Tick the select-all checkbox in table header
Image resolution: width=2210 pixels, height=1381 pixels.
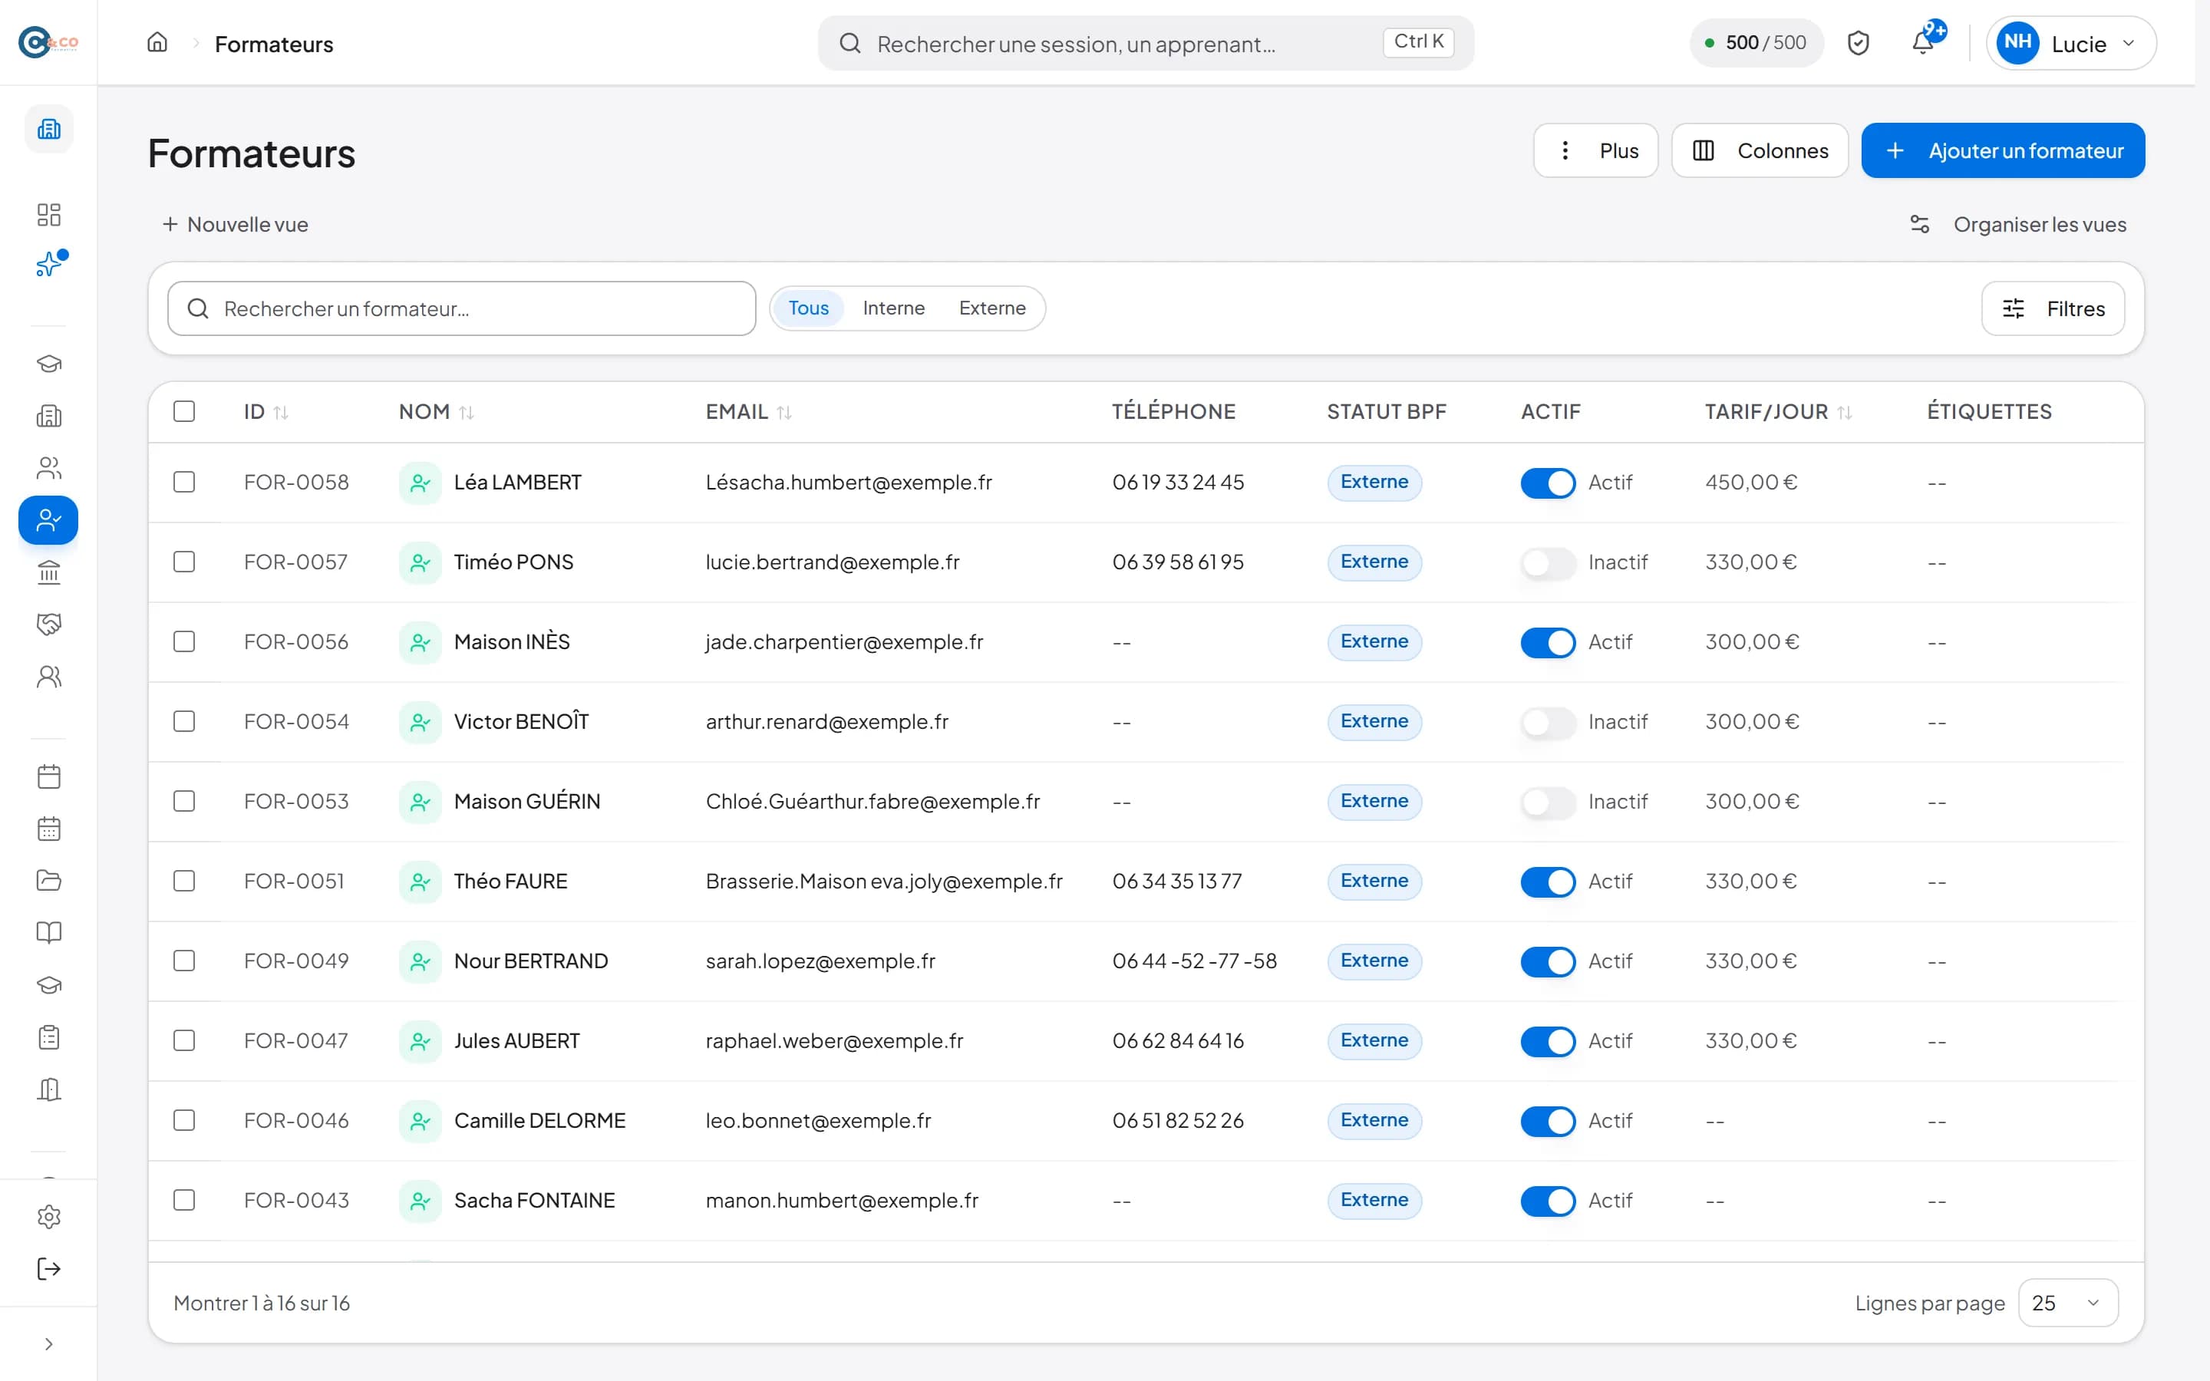184,411
